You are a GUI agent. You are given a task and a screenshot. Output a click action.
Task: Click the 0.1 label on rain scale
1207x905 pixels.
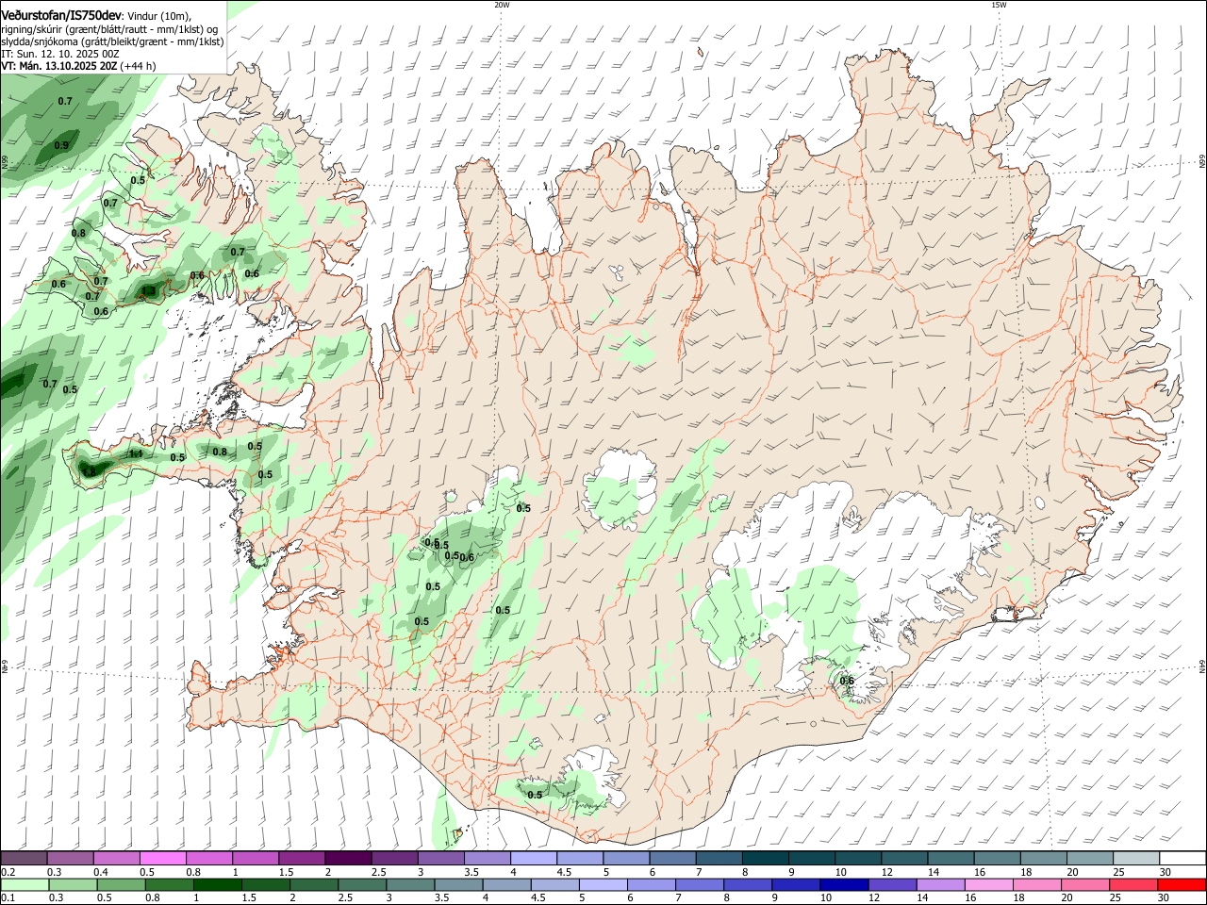click(8, 897)
